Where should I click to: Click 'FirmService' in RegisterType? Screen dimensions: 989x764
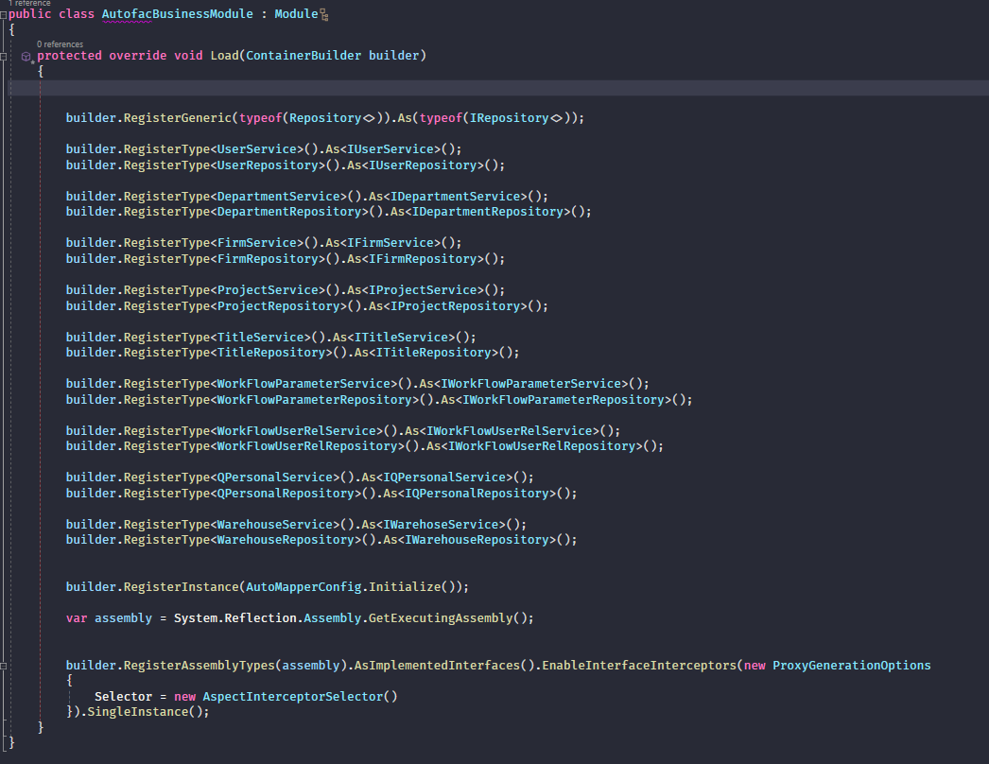[x=257, y=243]
